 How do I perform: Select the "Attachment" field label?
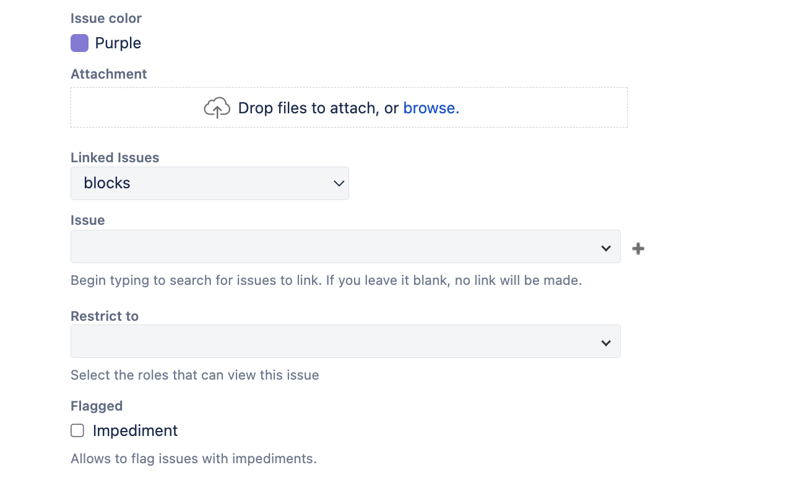109,74
